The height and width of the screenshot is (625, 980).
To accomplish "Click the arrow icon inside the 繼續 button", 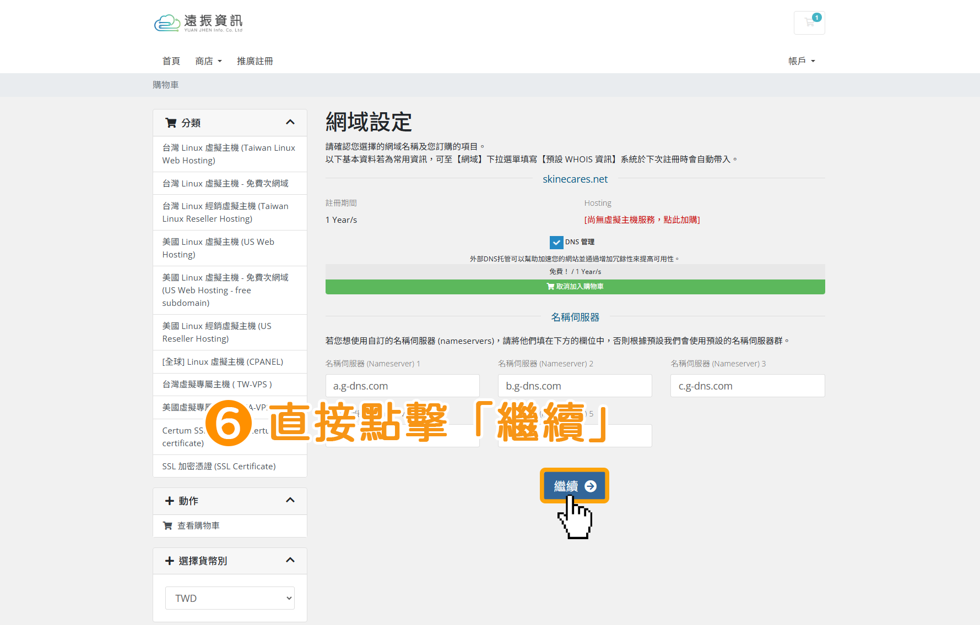I will coord(590,486).
